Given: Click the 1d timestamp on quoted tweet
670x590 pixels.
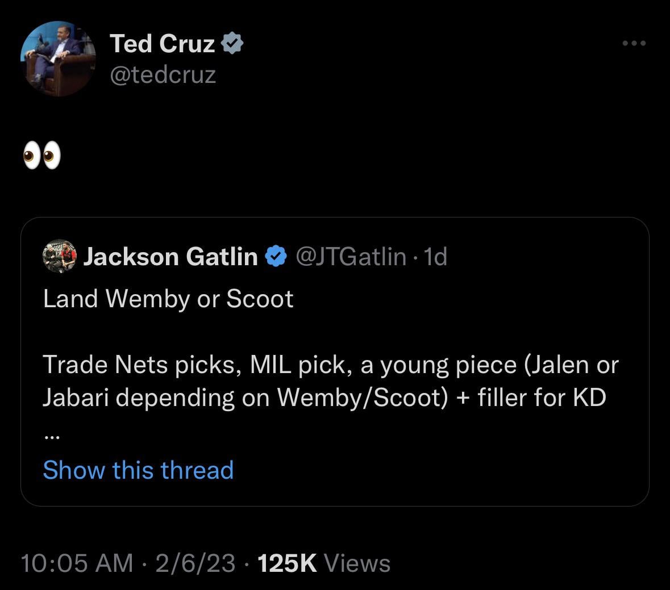Looking at the screenshot, I should point(436,257).
